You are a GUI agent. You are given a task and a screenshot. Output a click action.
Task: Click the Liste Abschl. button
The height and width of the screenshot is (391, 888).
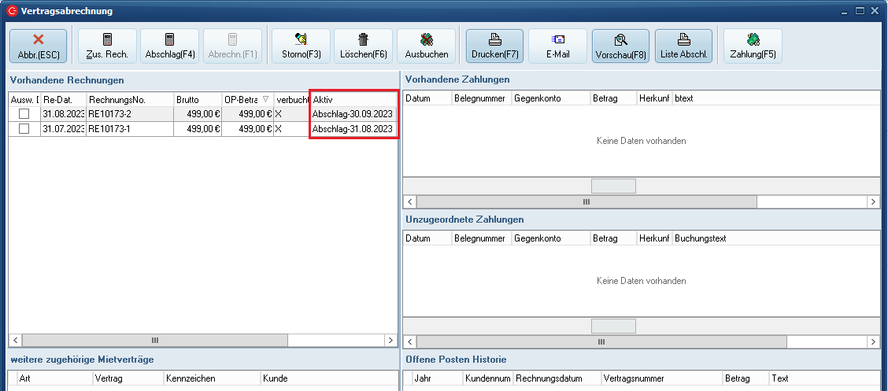683,46
